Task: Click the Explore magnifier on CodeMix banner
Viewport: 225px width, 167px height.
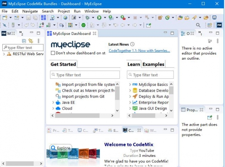Action: pyautogui.click(x=54, y=148)
